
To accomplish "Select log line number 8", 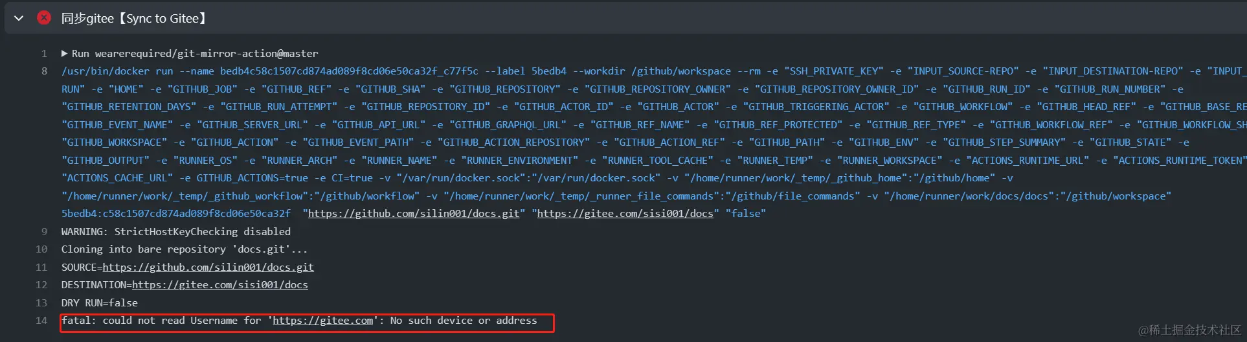I will tap(44, 71).
